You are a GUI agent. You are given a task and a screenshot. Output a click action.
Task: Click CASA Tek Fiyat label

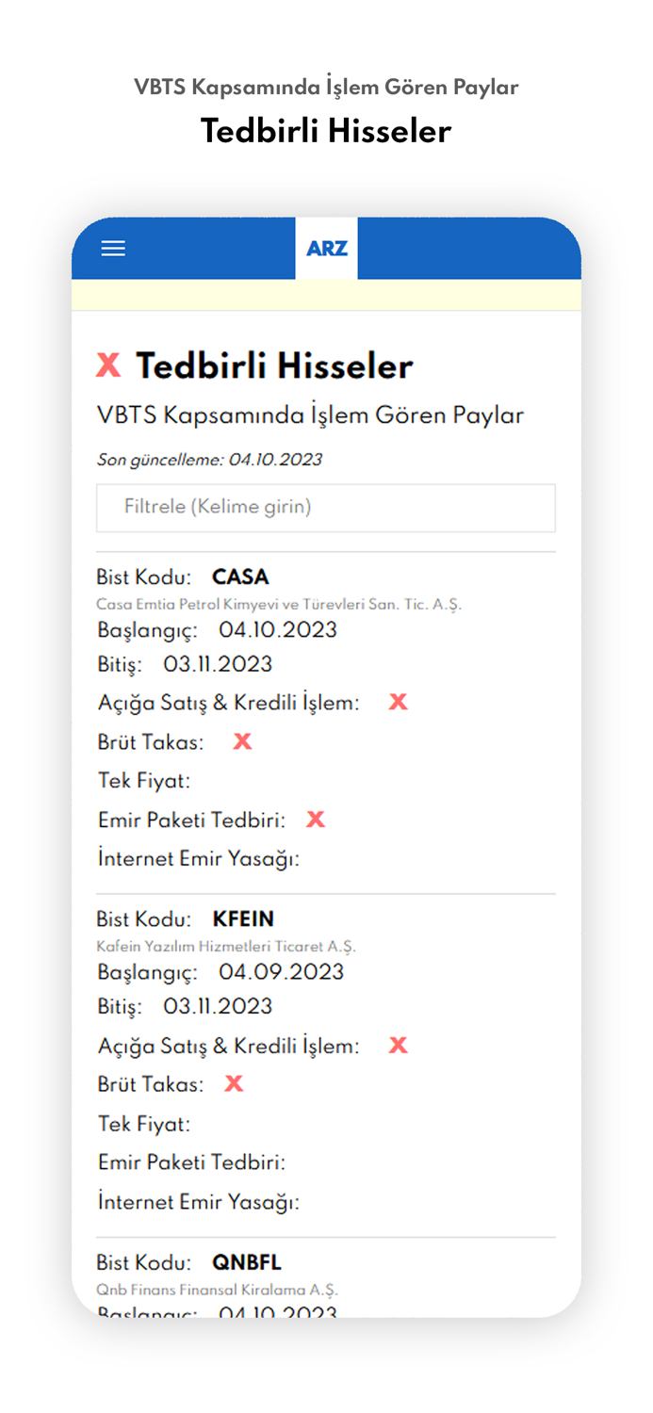[x=144, y=781]
